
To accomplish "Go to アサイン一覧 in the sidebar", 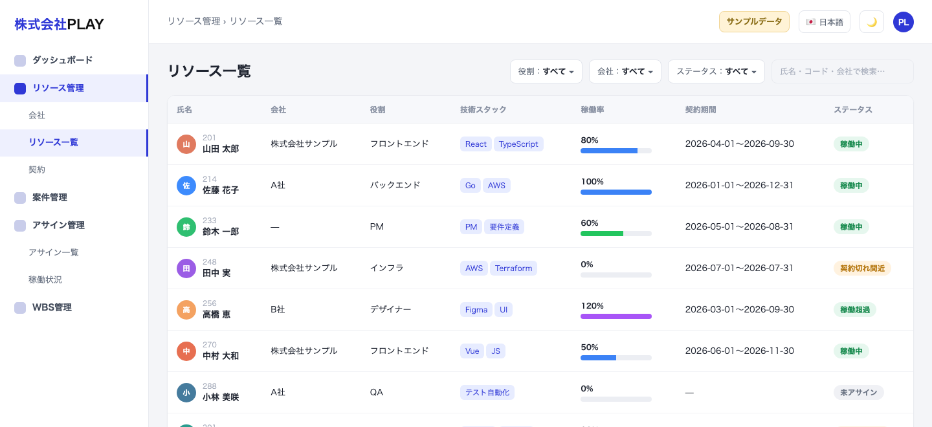I will 74,253.
